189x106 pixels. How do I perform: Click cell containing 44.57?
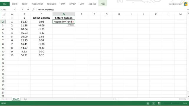pyautogui.click(x=24, y=48)
